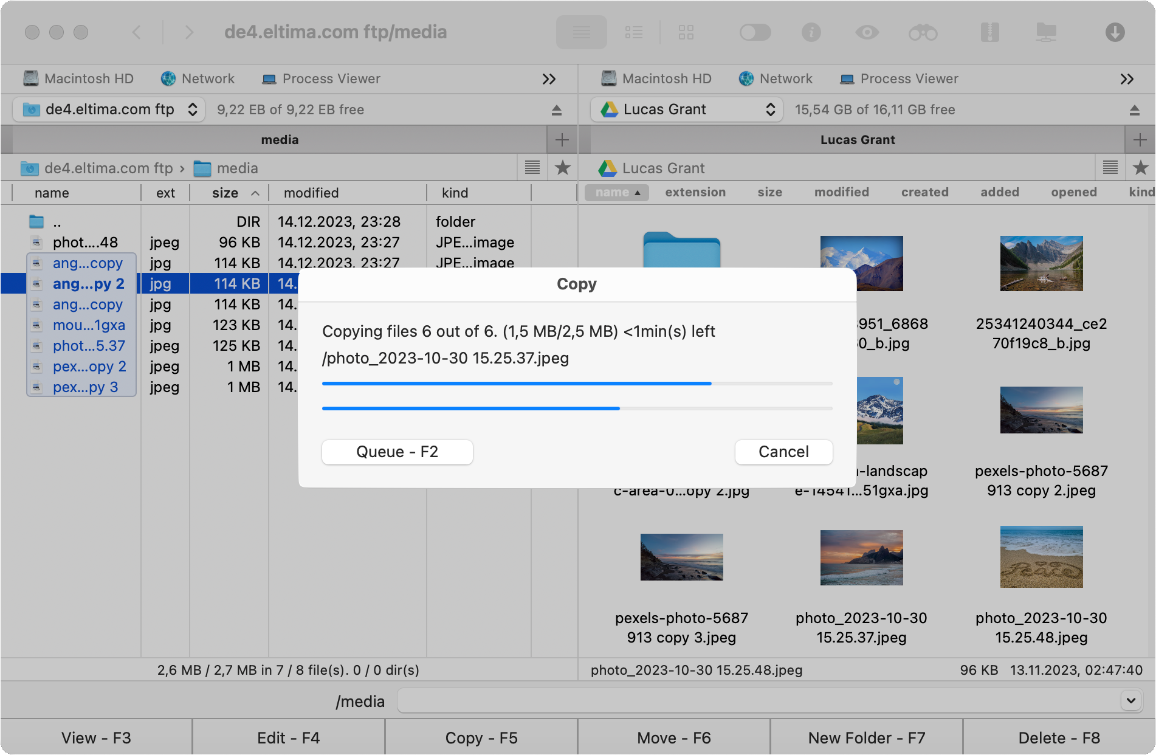Toggle hidden files visibility switch
This screenshot has width=1156, height=755.
[x=755, y=32]
